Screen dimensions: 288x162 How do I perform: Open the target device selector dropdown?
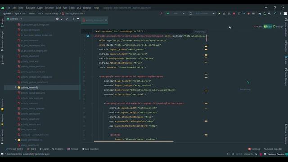point(202,13)
